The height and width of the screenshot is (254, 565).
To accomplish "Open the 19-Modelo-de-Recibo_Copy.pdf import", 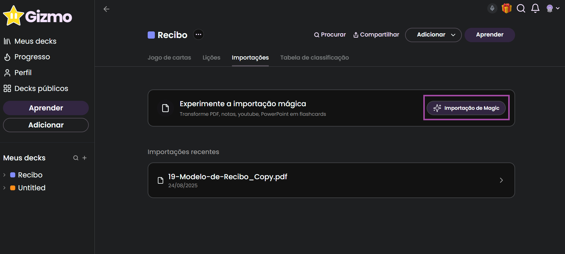I will [331, 180].
